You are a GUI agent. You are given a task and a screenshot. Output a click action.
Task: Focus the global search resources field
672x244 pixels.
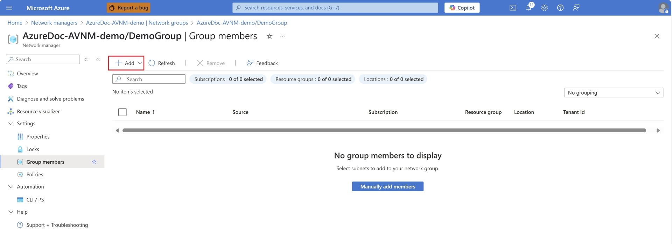tap(335, 8)
